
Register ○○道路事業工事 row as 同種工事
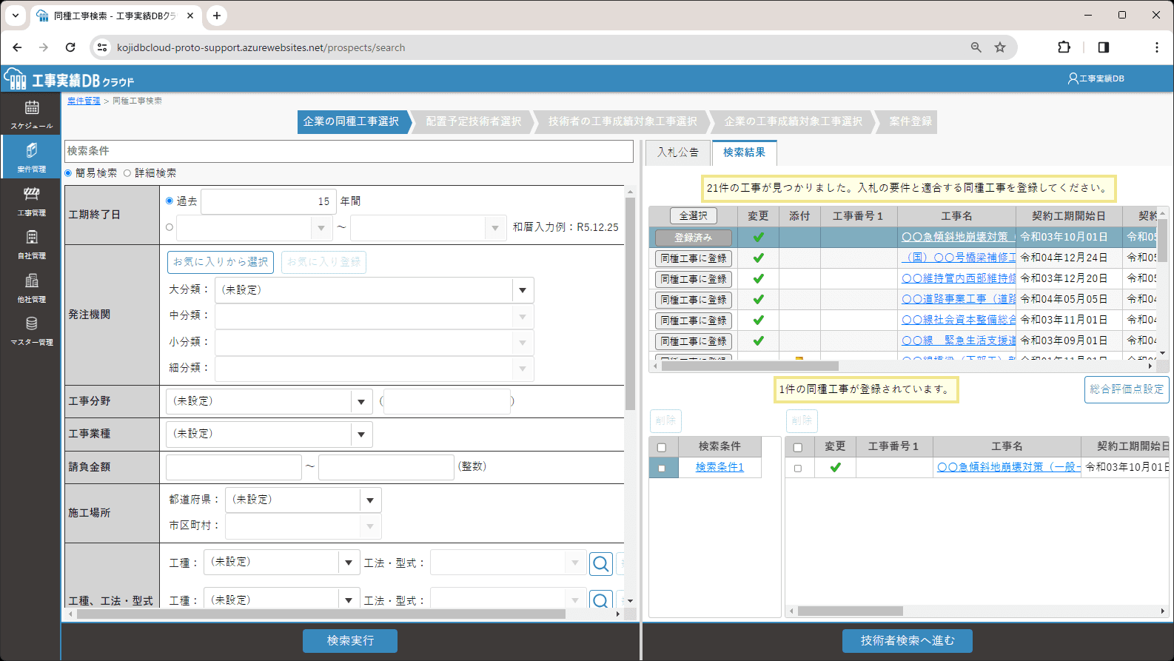pos(694,300)
